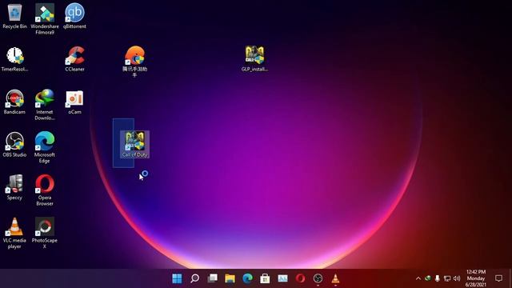The image size is (512, 288).
Task: Select Internet Download Manager shortcut
Action: pos(45,105)
